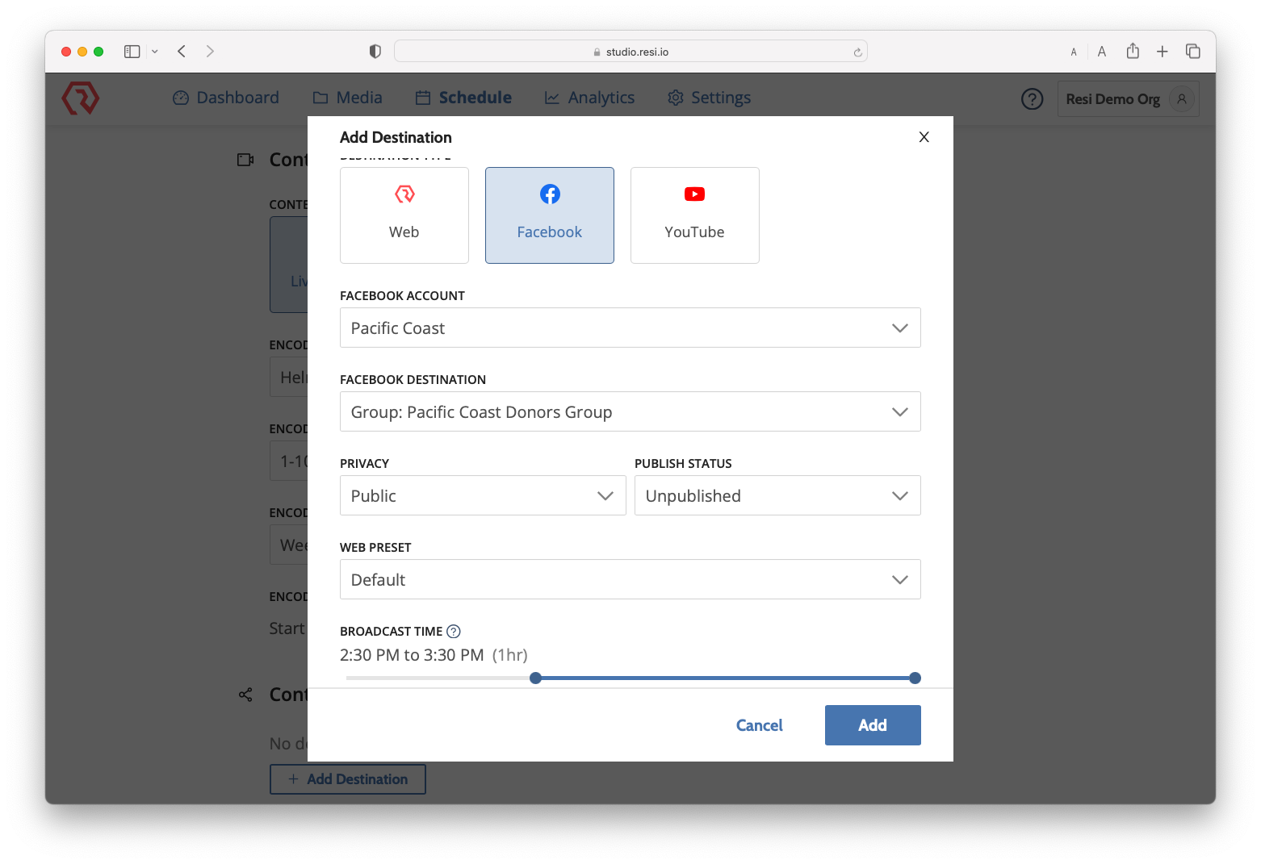Open the Privacy dropdown
The image size is (1261, 864).
(482, 495)
